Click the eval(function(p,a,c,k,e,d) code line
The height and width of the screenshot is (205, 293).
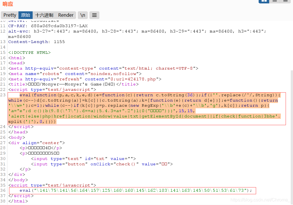click(x=150, y=95)
